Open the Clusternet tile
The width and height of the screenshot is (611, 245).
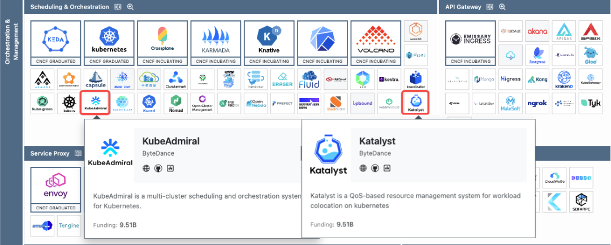(x=176, y=79)
